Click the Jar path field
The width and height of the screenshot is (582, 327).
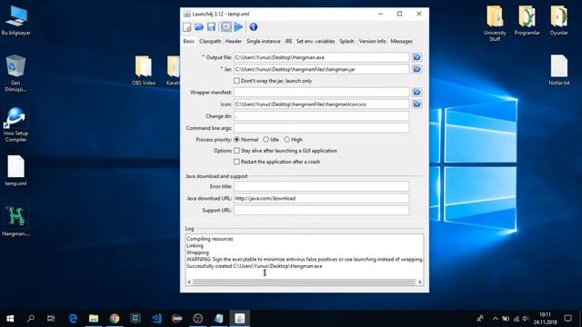tap(321, 69)
